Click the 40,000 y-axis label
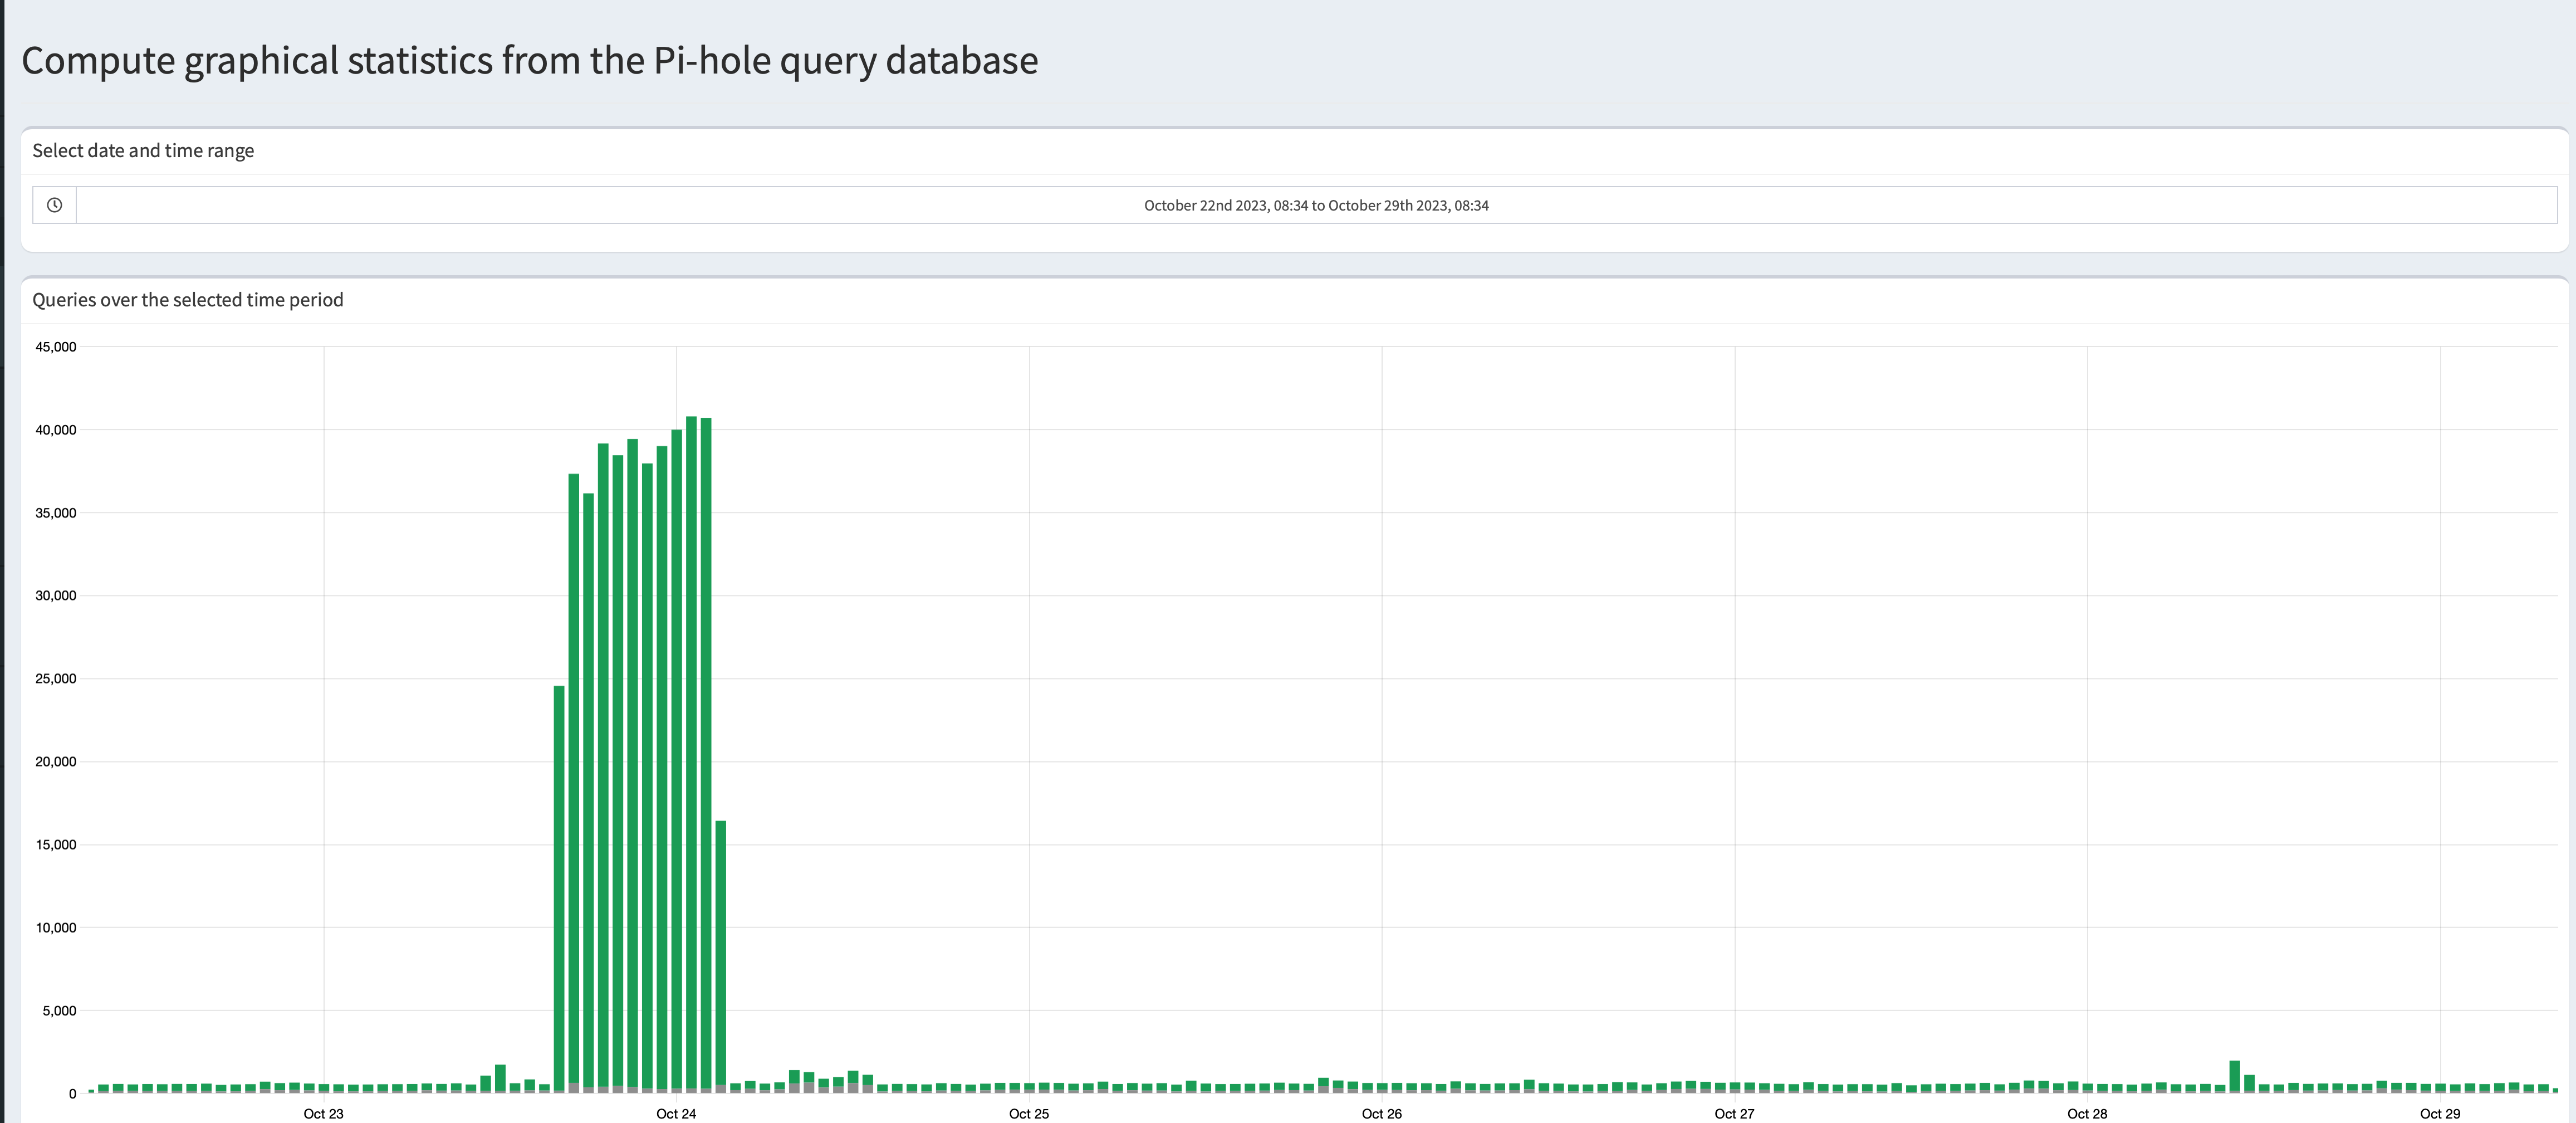2576x1123 pixels. 56,430
